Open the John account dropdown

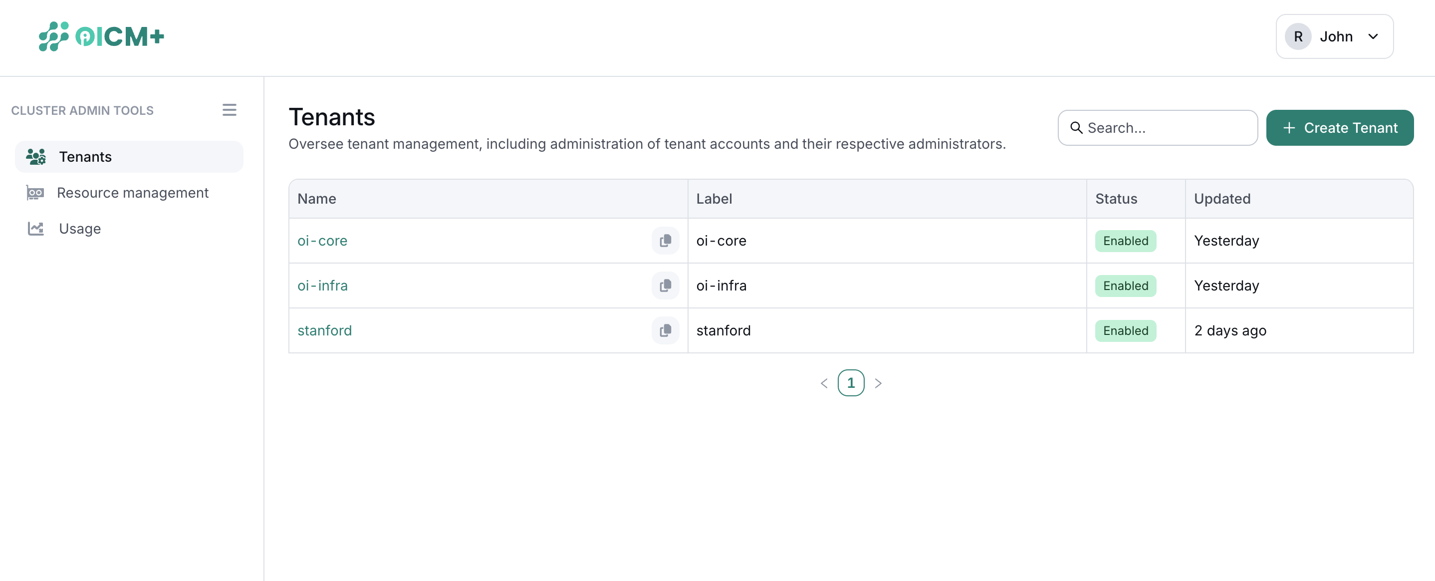[1373, 36]
